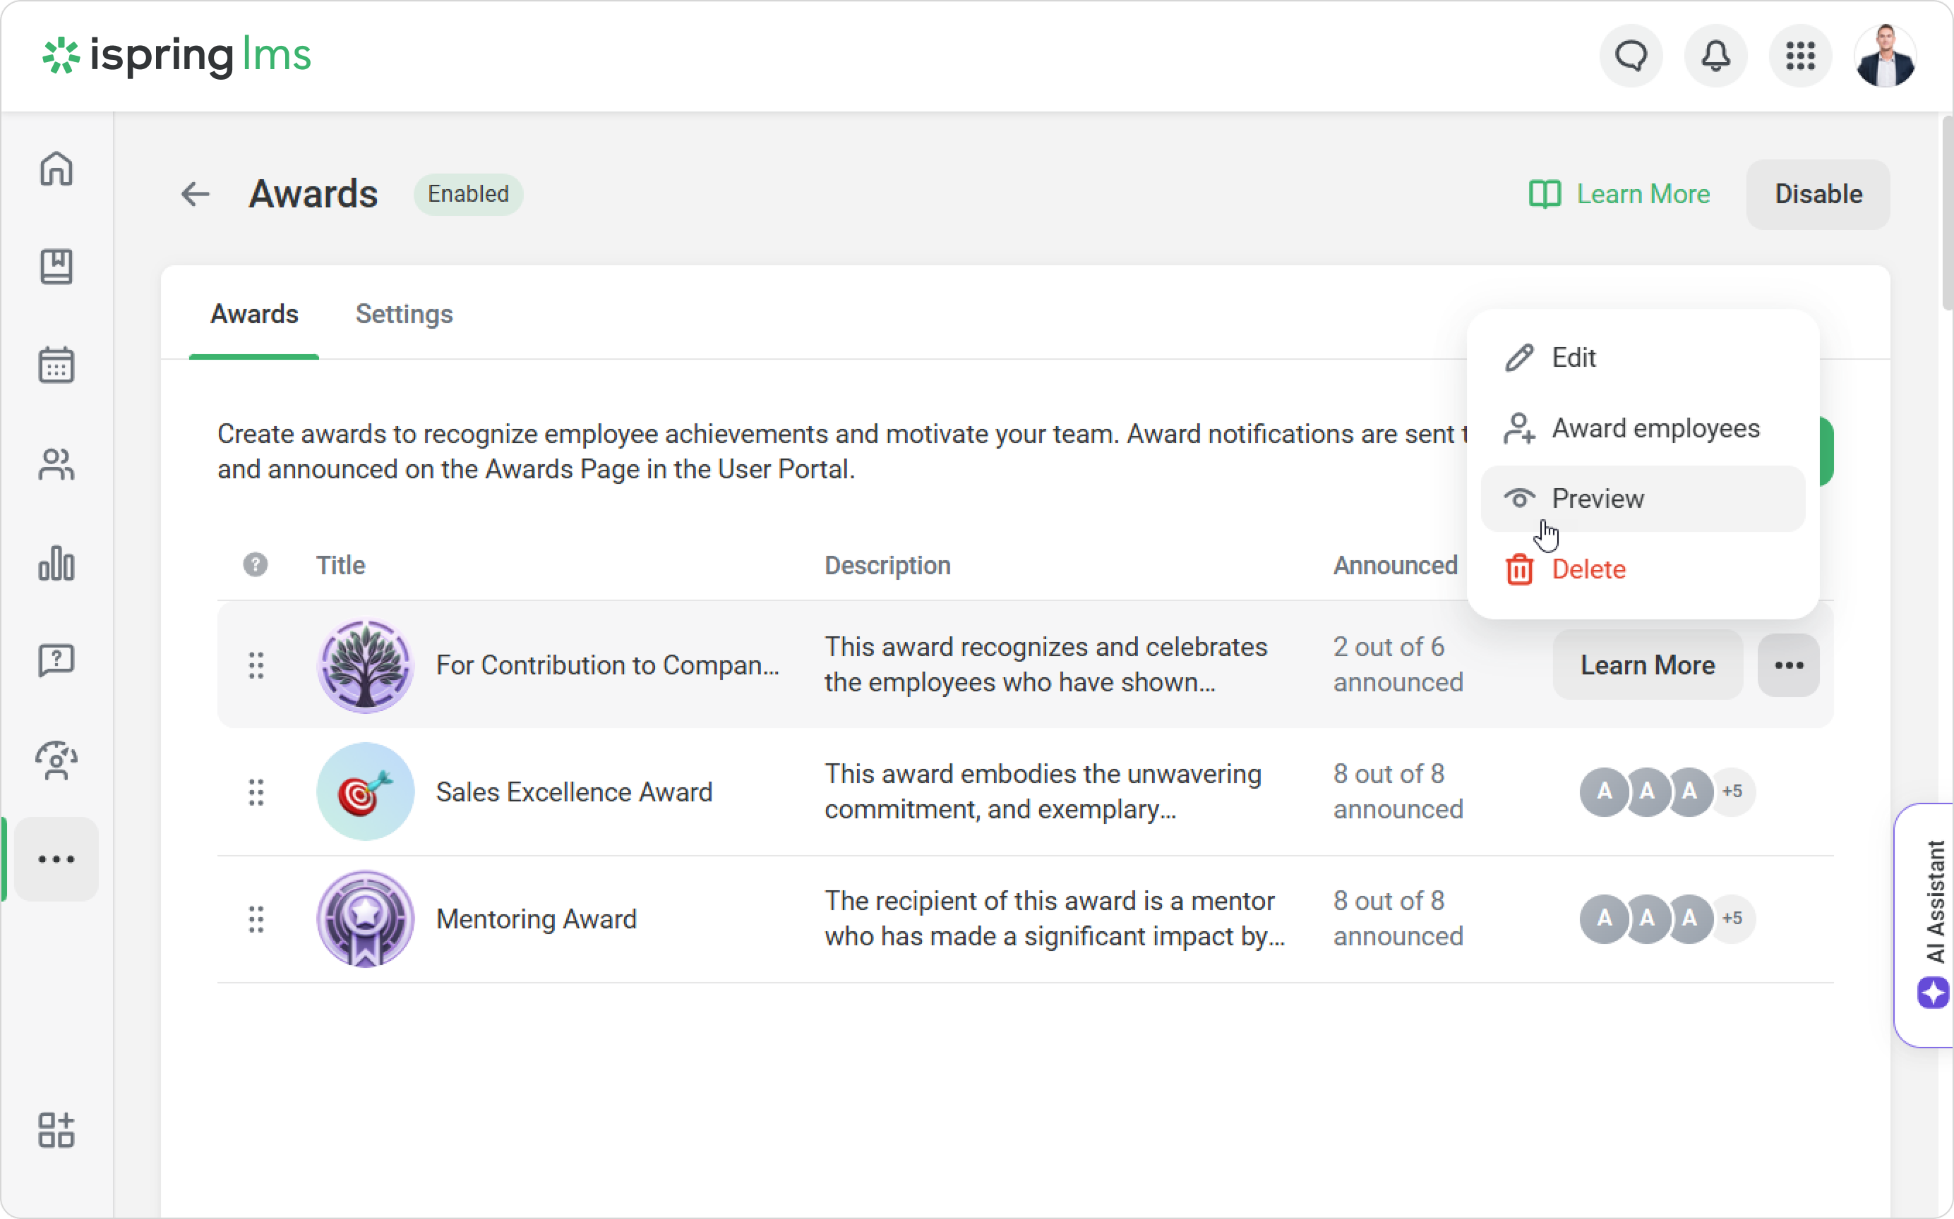Image resolution: width=1954 pixels, height=1219 pixels.
Task: Open the calendar sidebar icon
Action: tap(56, 365)
